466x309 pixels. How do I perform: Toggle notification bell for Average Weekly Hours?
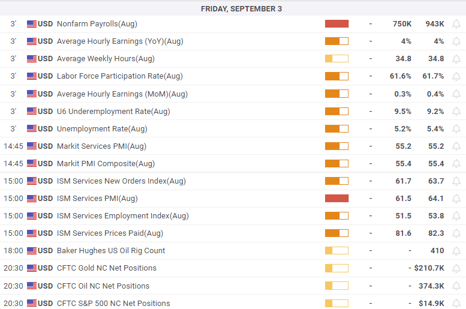tap(456, 59)
